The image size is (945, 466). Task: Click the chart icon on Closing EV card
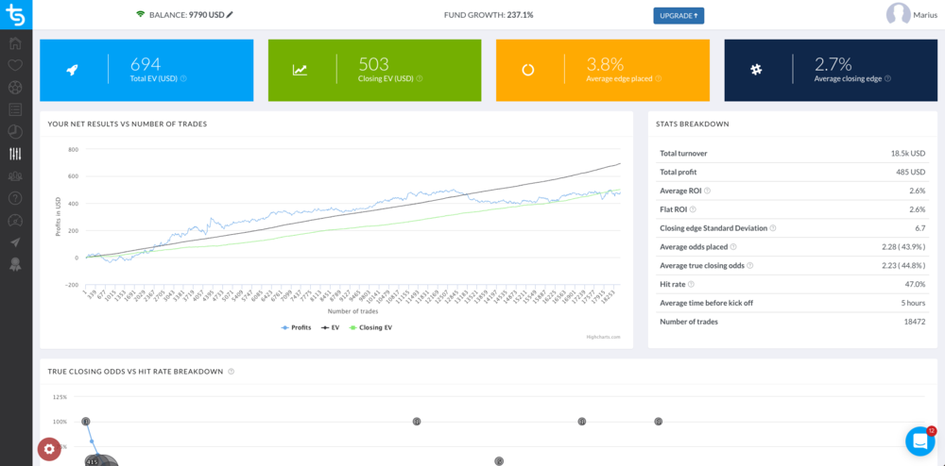click(300, 70)
